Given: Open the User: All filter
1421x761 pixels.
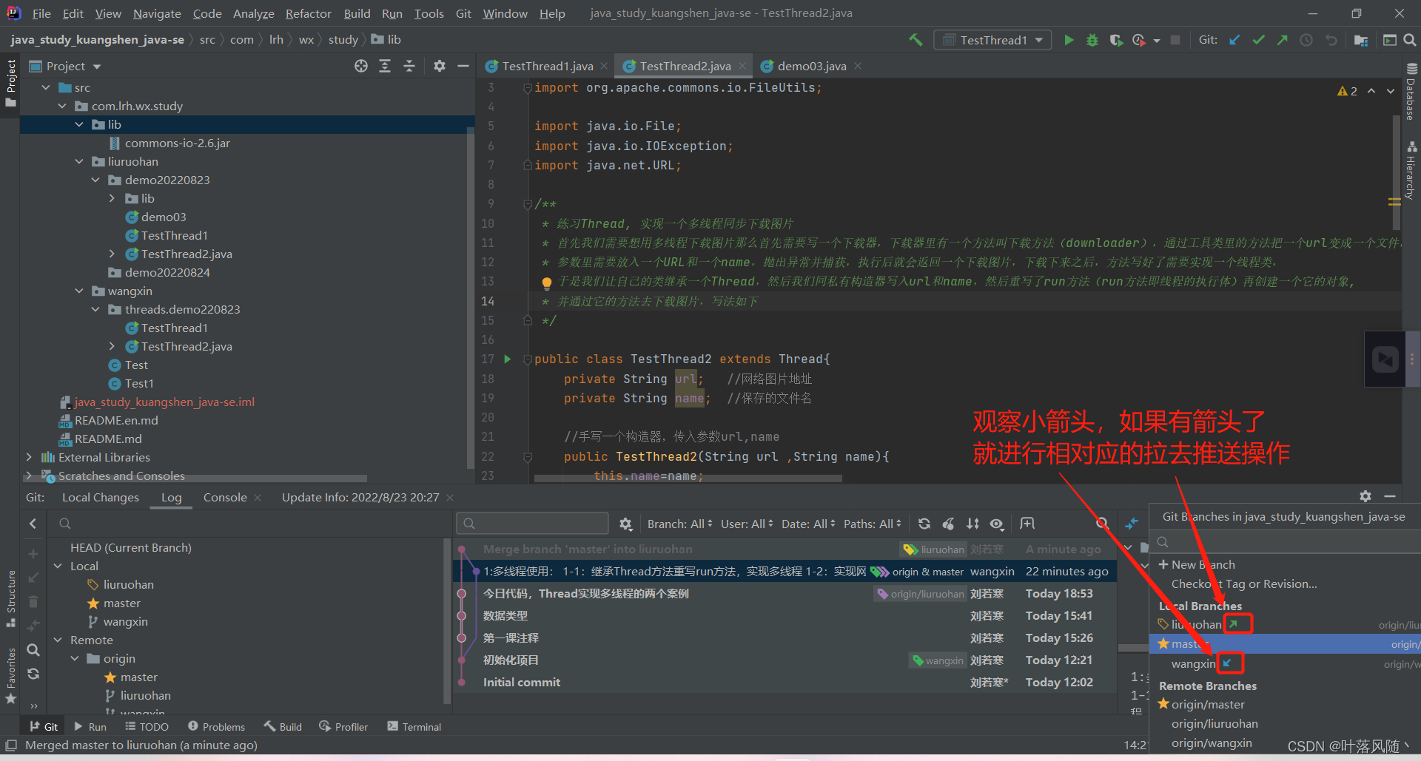Looking at the screenshot, I should click(x=747, y=524).
